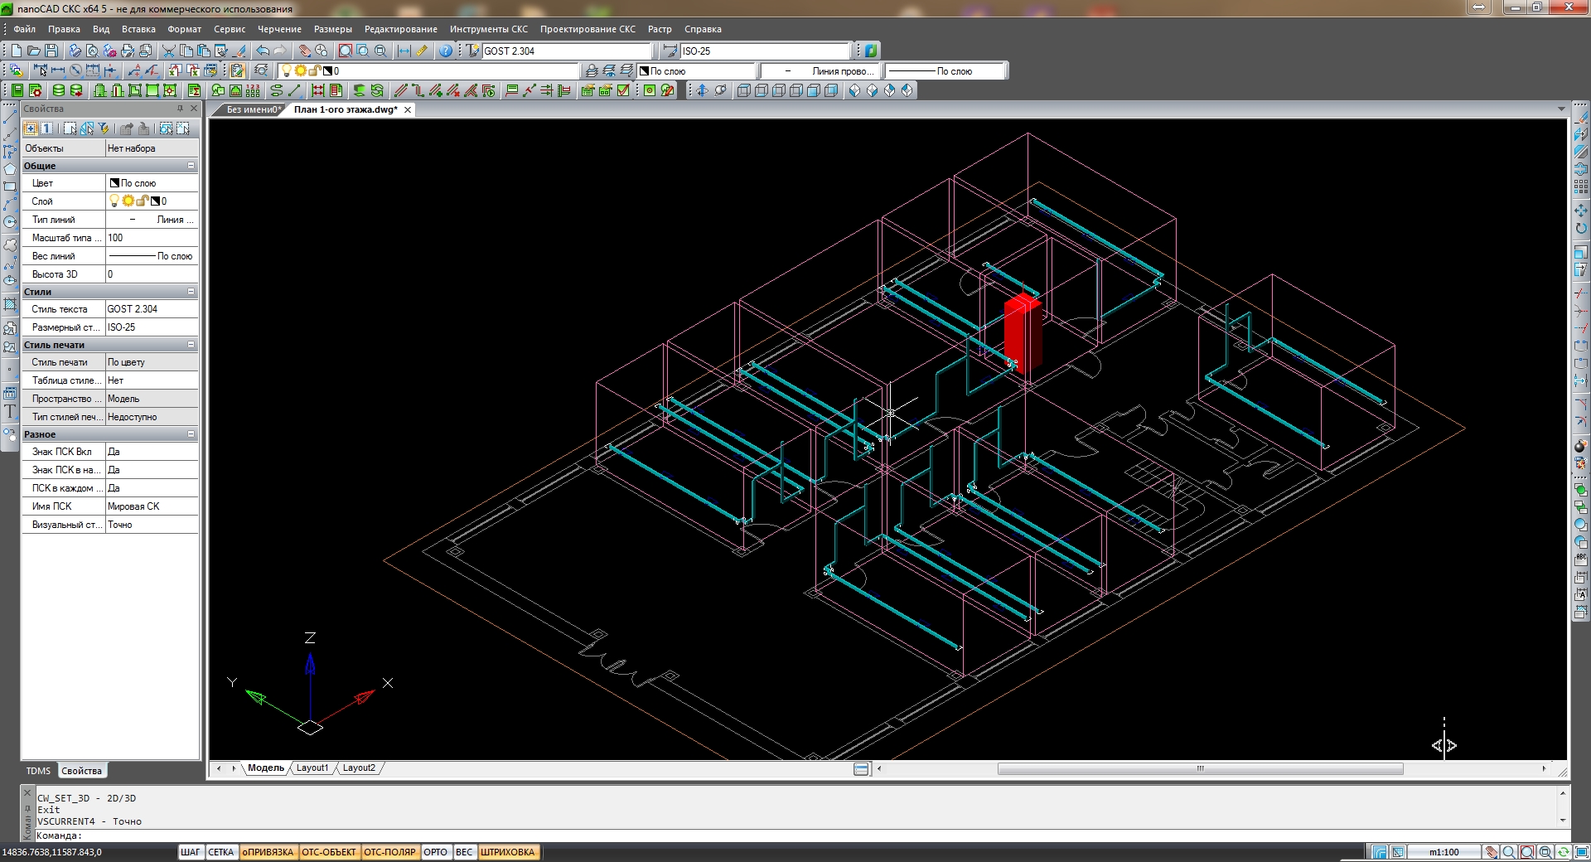Click the 3D orbit icon in view toolbar
1591x862 pixels.
click(720, 90)
